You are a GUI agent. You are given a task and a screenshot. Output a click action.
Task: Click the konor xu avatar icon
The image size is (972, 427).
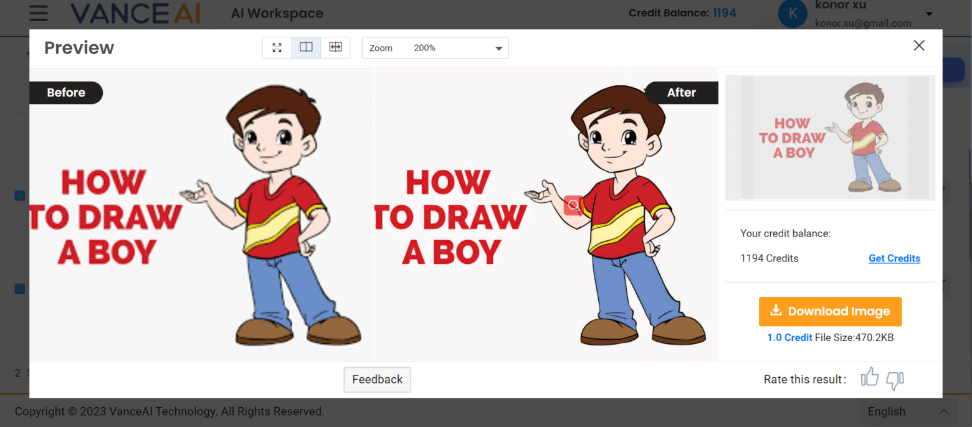click(x=793, y=14)
